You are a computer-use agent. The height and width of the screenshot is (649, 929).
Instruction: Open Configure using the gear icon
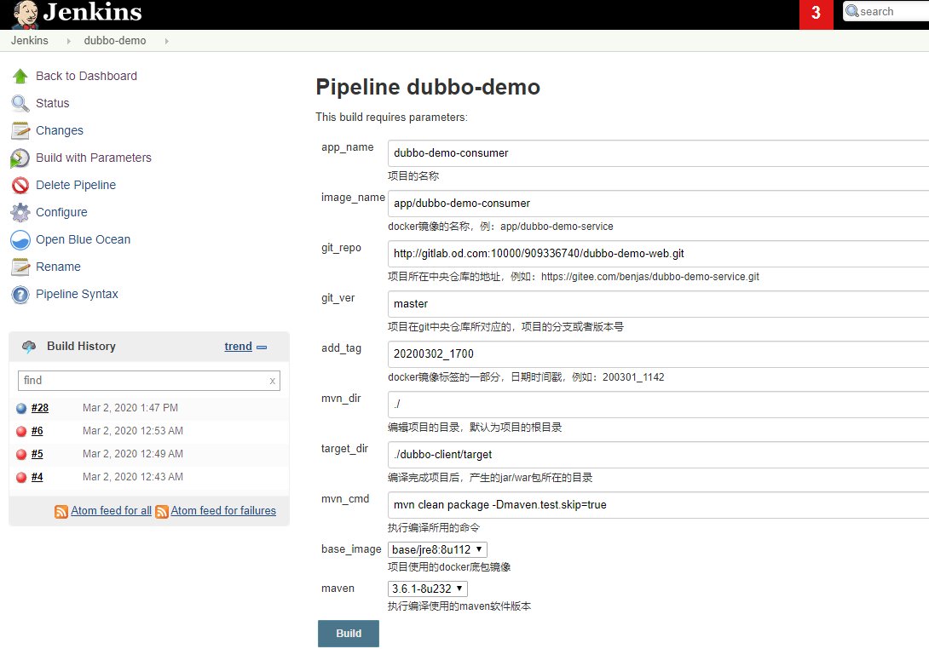[20, 212]
